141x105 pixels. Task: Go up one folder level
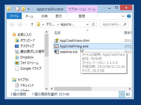[x=32, y=24]
